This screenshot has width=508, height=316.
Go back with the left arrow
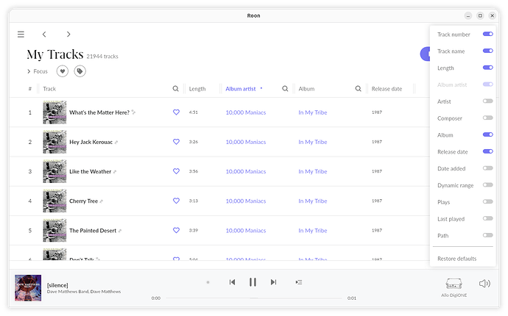click(x=44, y=34)
